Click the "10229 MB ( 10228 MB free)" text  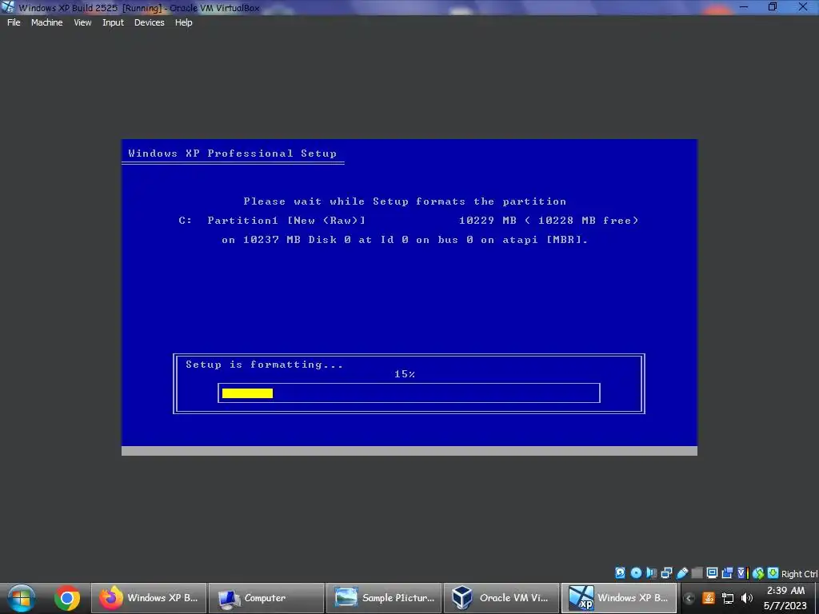pyautogui.click(x=549, y=221)
